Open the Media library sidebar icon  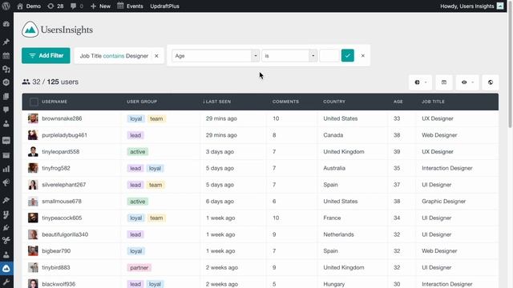(6, 69)
